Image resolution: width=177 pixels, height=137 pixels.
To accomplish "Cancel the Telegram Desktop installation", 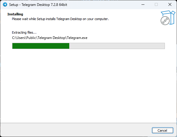I will [x=162, y=131].
